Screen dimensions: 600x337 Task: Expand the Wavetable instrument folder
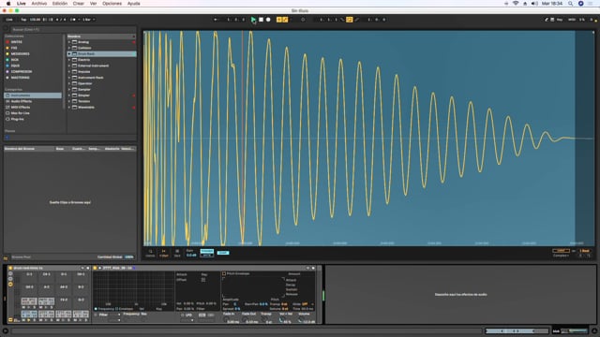pos(69,108)
